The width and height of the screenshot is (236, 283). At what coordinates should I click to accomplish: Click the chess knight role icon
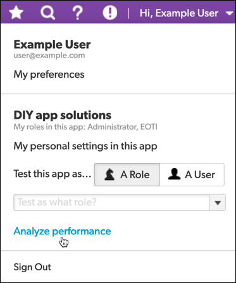(109, 174)
